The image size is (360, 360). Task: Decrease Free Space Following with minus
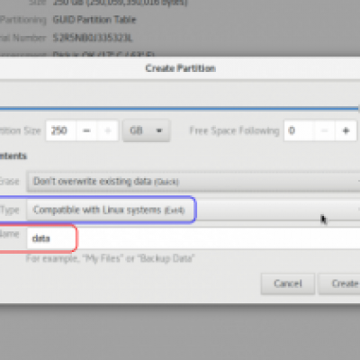coord(325,130)
